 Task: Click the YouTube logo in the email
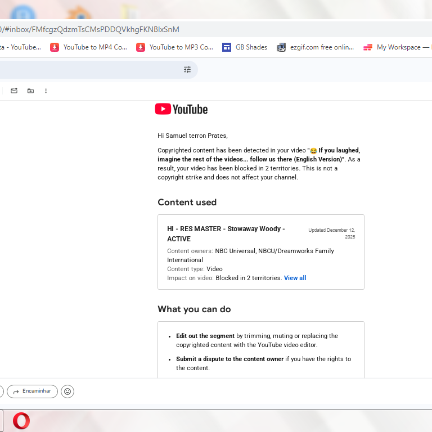pos(181,109)
